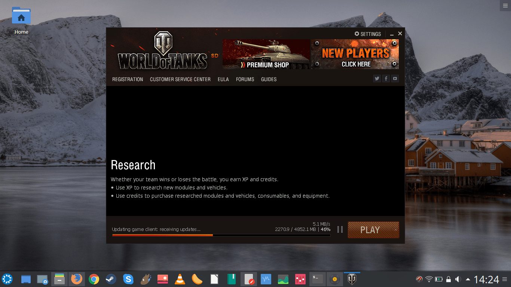Screen dimensions: 511x287
Task: Open the panel settings hamburger icon
Action: tap(505, 279)
